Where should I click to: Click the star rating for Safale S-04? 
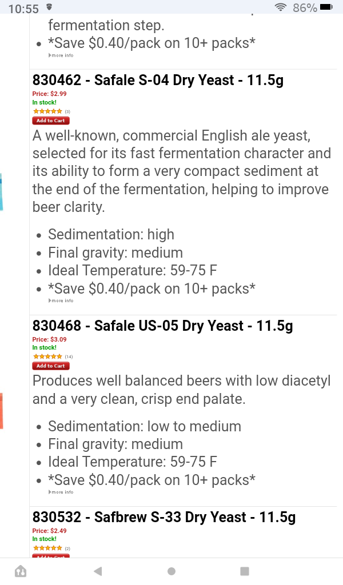[x=47, y=111]
